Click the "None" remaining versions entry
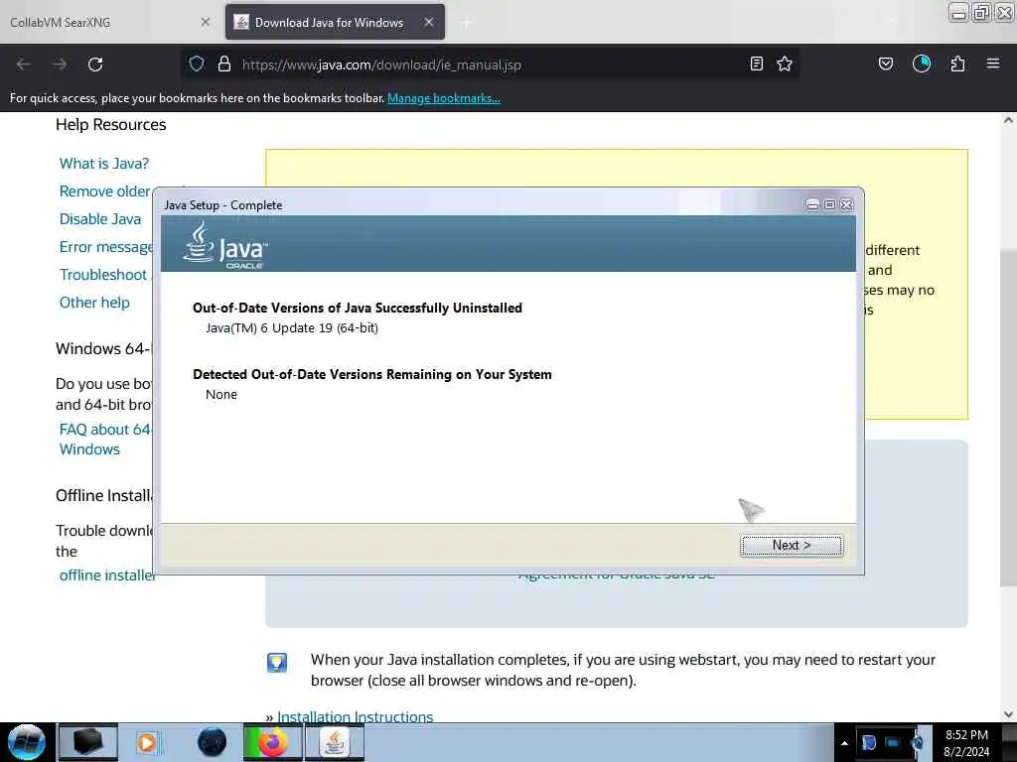 (x=221, y=395)
